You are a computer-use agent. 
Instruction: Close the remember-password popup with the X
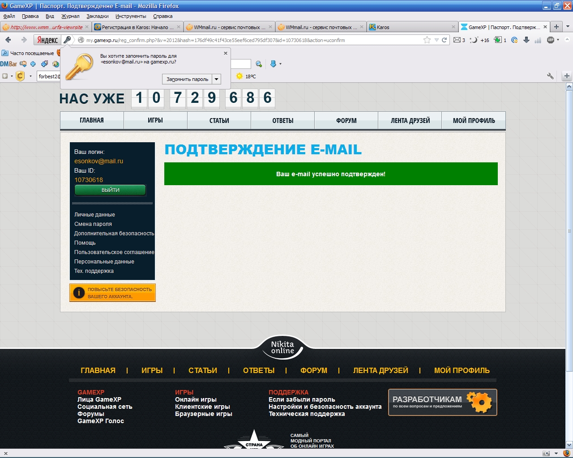[x=225, y=53]
